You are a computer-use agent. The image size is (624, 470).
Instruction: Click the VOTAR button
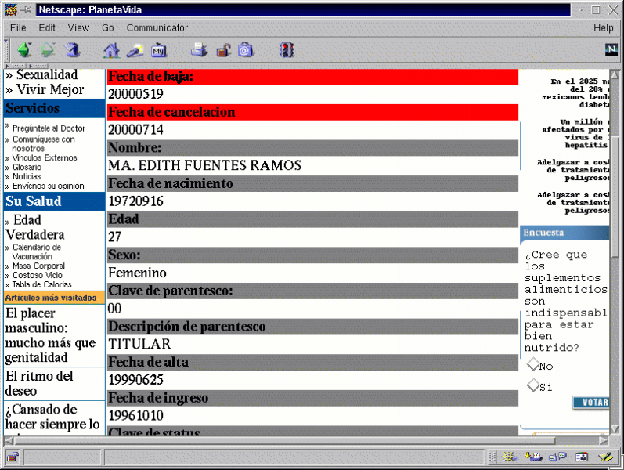click(591, 403)
